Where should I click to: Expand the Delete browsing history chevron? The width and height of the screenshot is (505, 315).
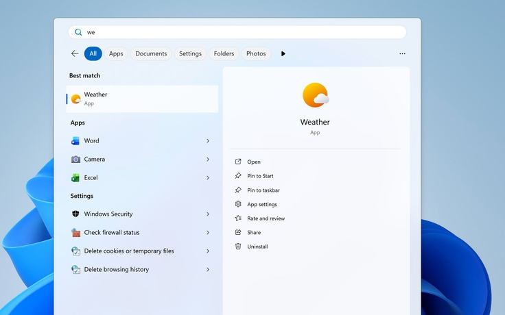[x=208, y=269]
